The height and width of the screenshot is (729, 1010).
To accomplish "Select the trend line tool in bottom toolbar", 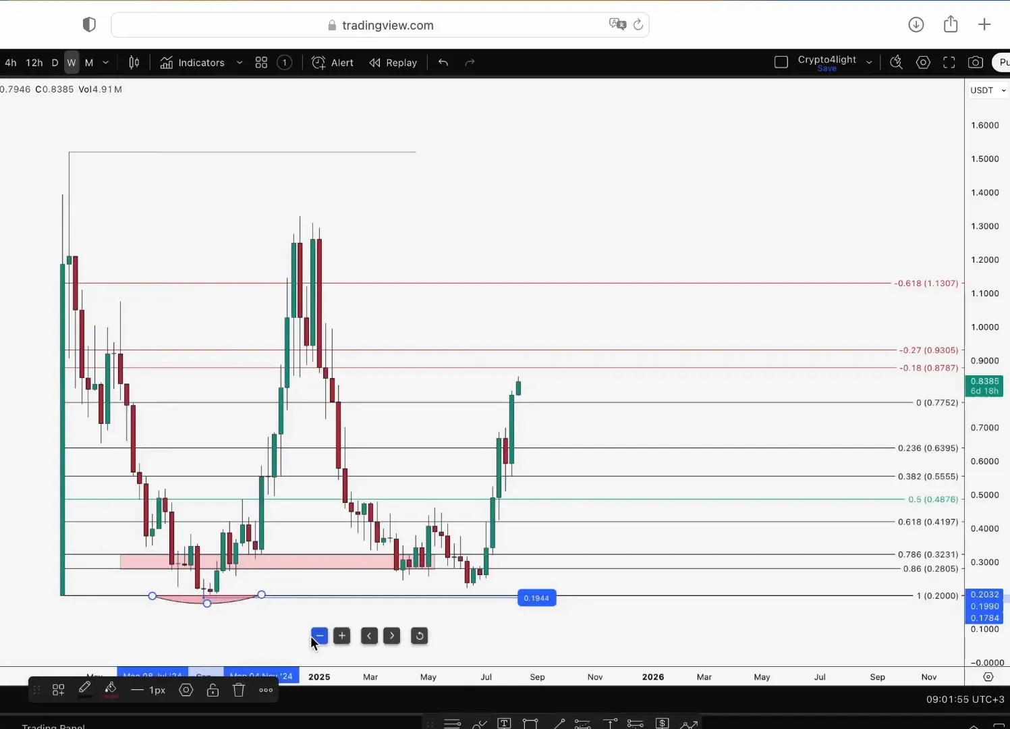I will click(x=559, y=724).
